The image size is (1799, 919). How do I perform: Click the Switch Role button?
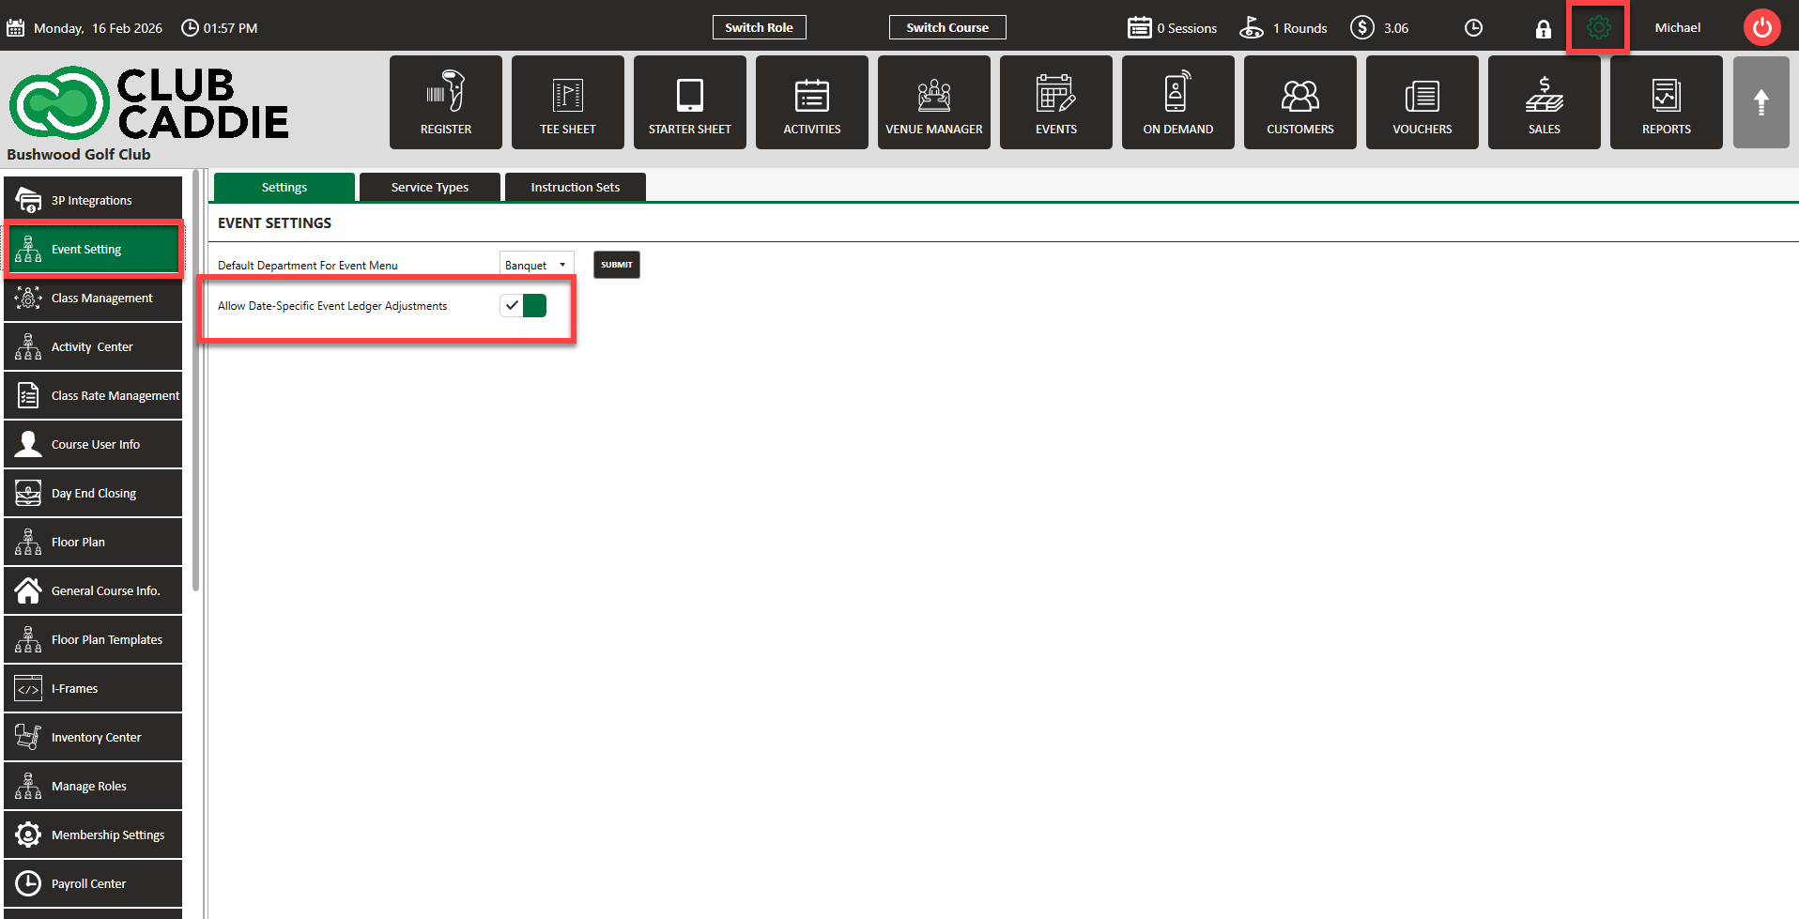tap(759, 28)
